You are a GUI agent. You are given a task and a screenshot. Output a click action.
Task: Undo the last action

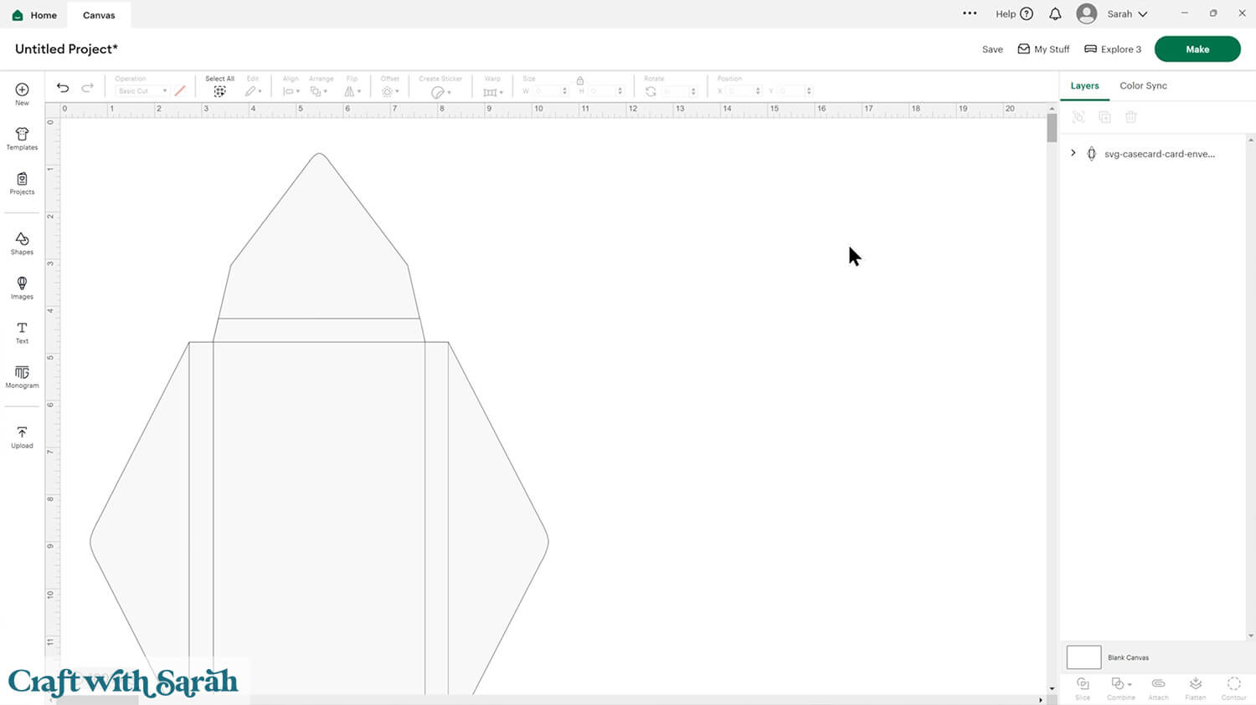pyautogui.click(x=63, y=88)
